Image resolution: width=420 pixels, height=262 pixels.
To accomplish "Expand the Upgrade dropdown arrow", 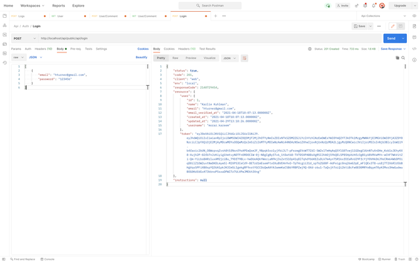I will coord(415,6).
